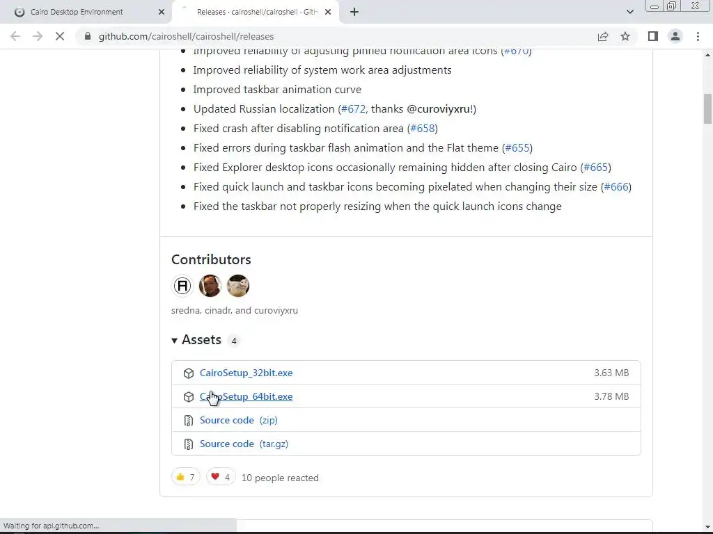Click thumbs up reaction with 7
This screenshot has width=713, height=534.
[x=185, y=477]
